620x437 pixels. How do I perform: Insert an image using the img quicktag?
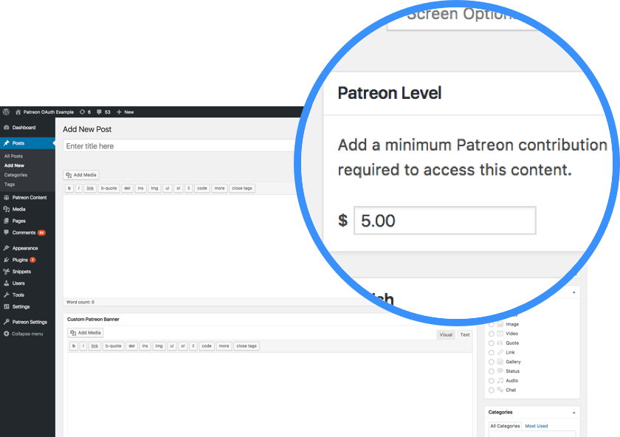[154, 188]
